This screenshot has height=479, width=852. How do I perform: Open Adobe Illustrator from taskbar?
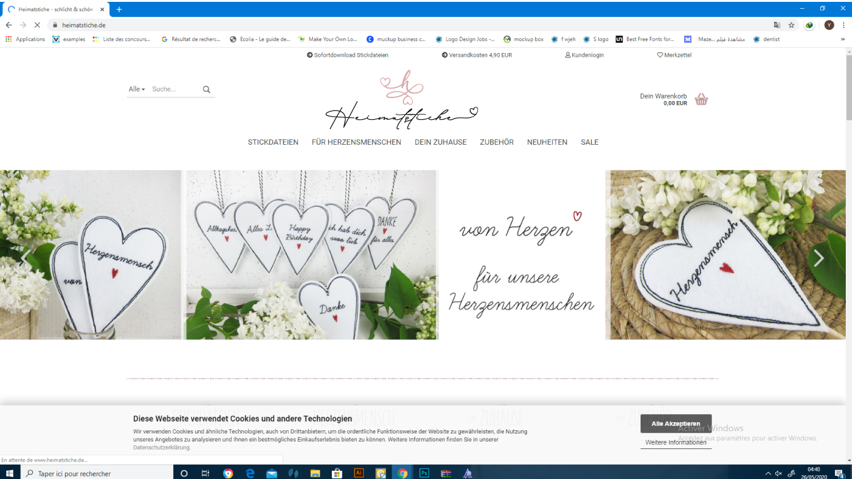coord(359,473)
